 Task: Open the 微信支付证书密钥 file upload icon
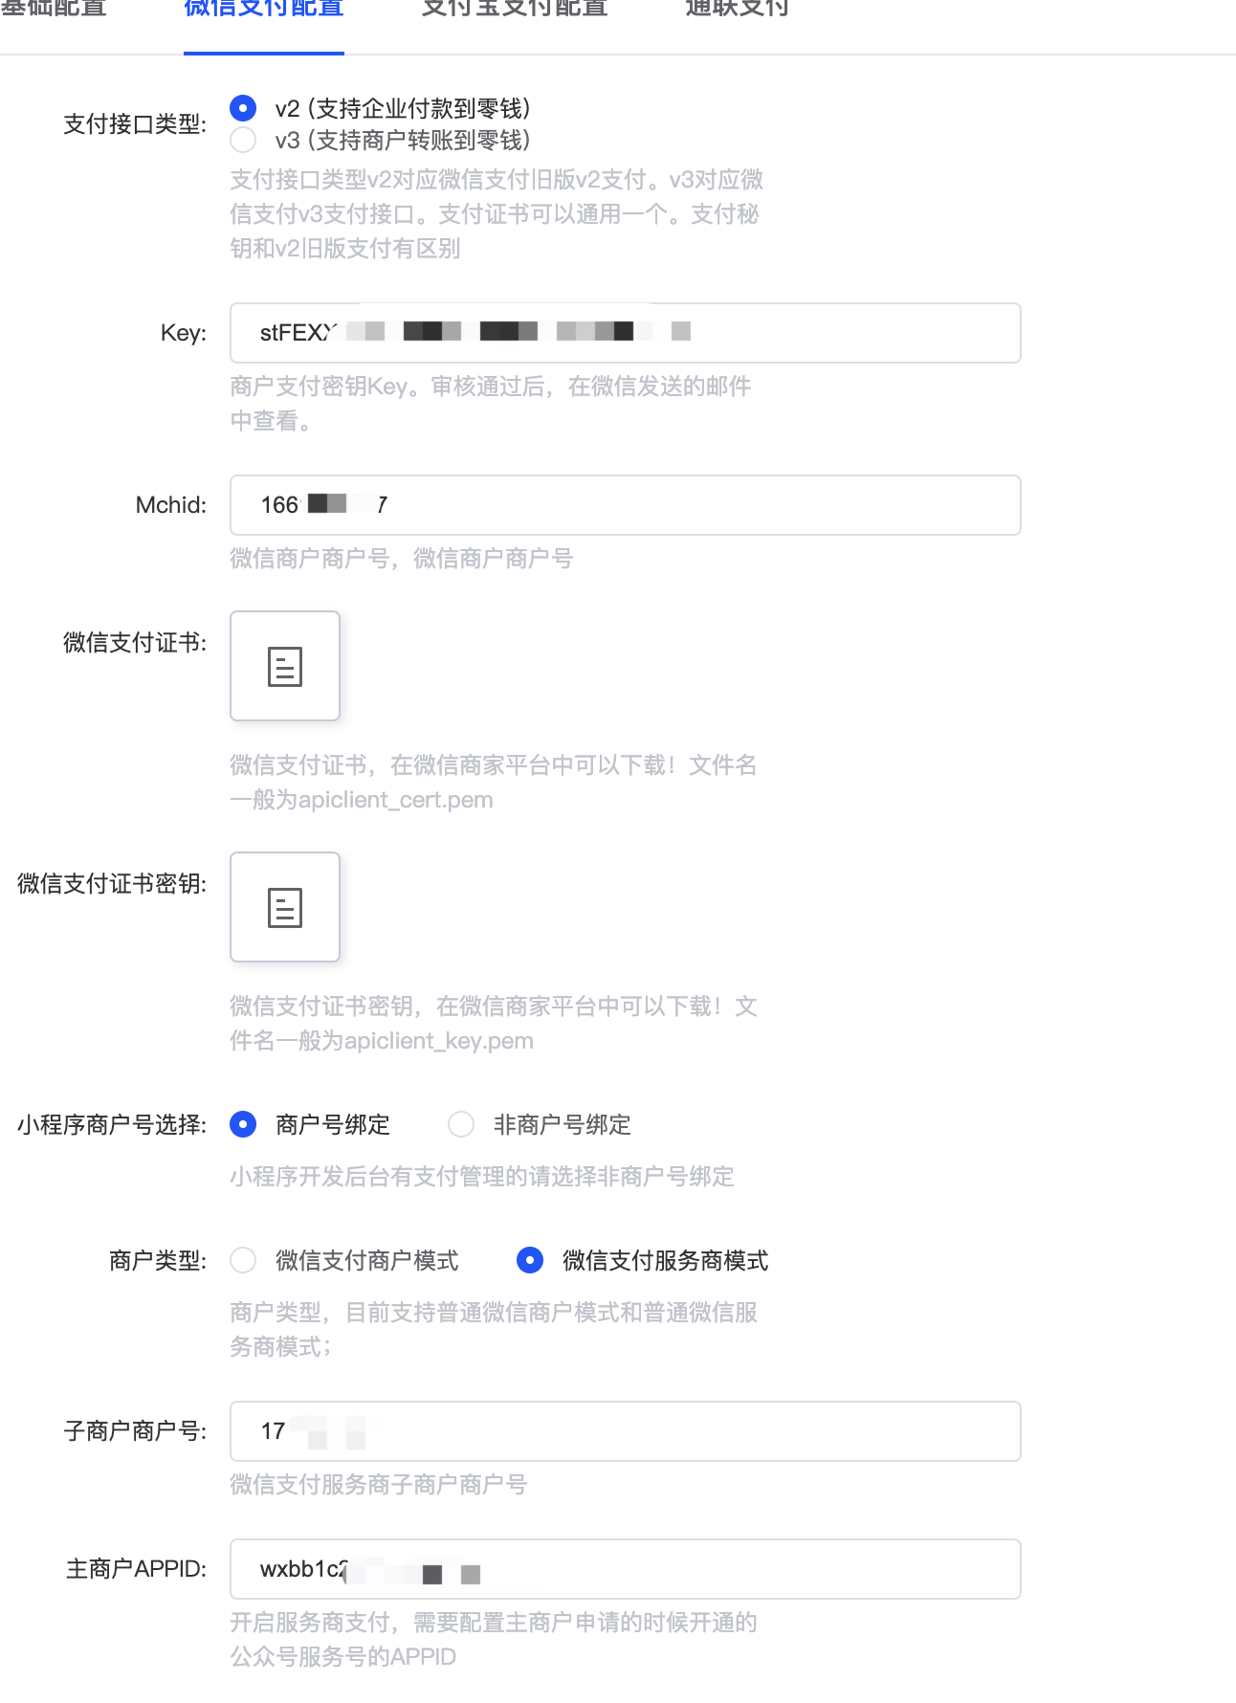(285, 907)
